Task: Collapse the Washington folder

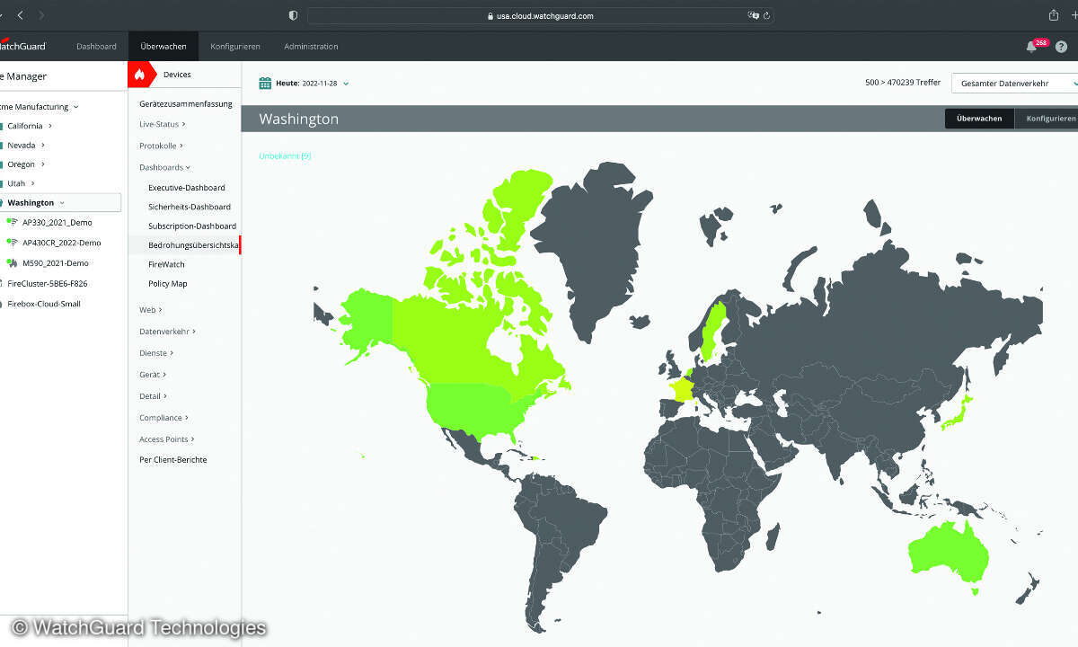Action: click(62, 203)
